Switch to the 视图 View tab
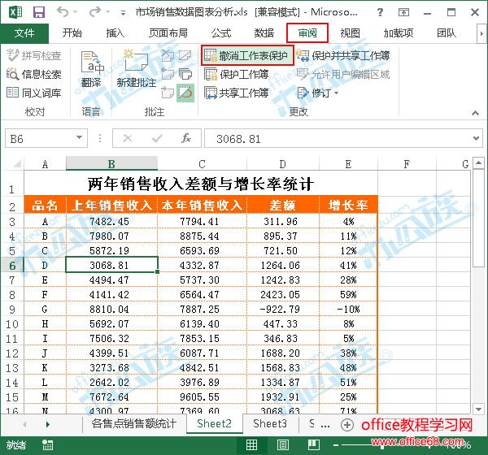The width and height of the screenshot is (488, 455). (350, 33)
